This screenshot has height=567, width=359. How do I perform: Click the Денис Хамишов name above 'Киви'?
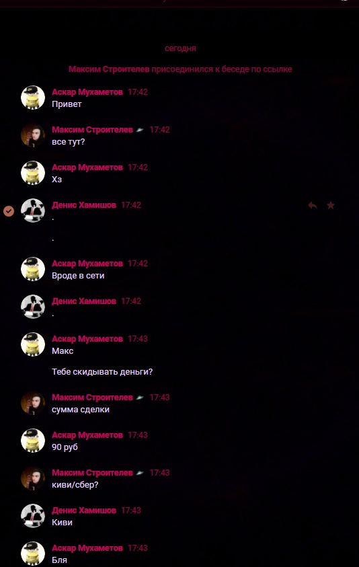[84, 511]
